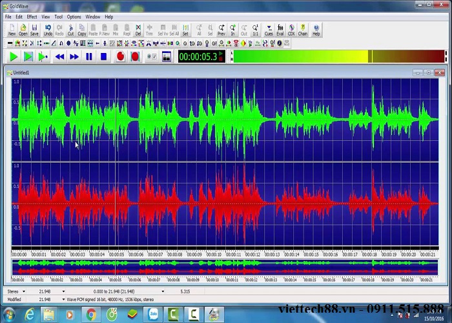Screen dimensions: 452x323
Task: Open Internet Explorer from the taskbar
Action: click(x=29, y=315)
